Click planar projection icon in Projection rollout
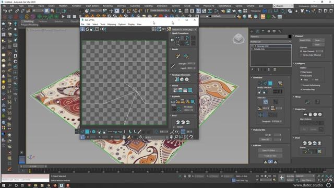The image size is (334, 188). click(305, 114)
